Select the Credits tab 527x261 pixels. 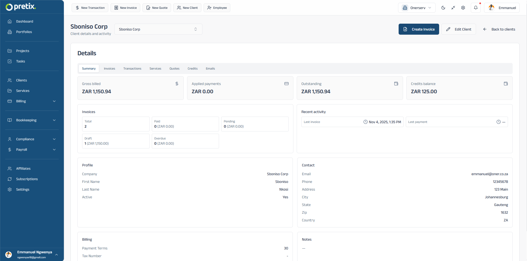[x=193, y=68]
